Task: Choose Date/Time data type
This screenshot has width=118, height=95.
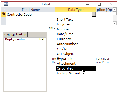Action: click(76, 34)
